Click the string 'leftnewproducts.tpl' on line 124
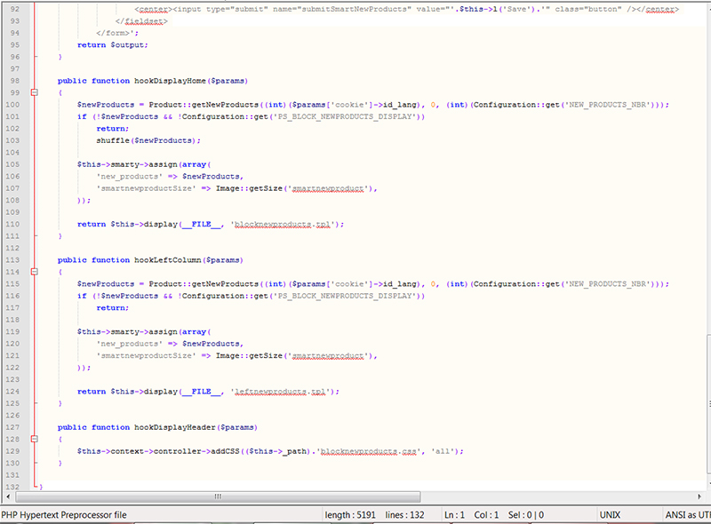The image size is (711, 524). click(x=282, y=392)
